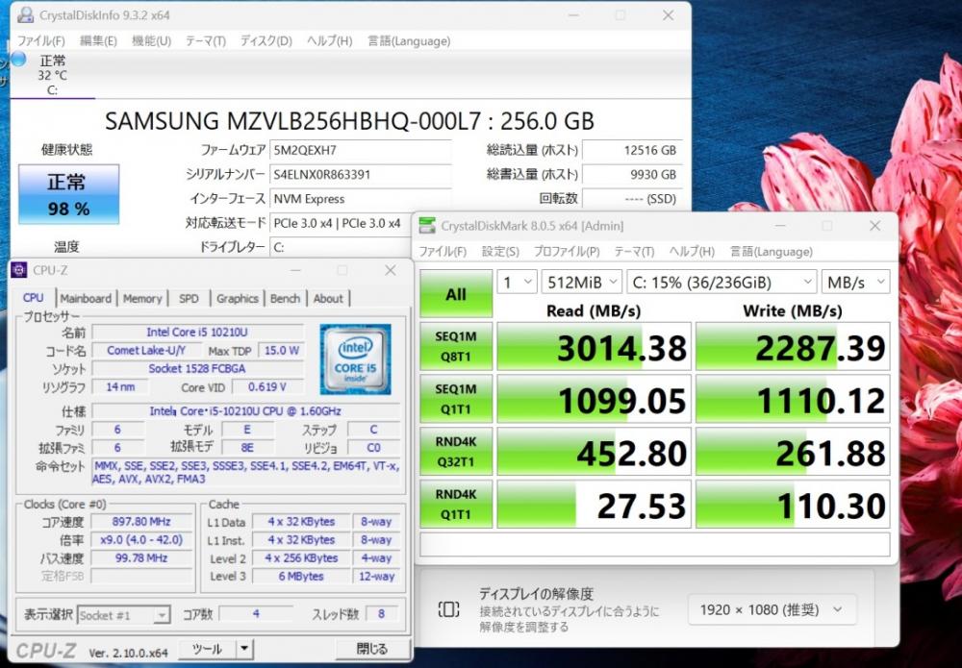Click the CPU name field Intel Core i5 10210U
This screenshot has height=668, width=962.
pyautogui.click(x=197, y=333)
